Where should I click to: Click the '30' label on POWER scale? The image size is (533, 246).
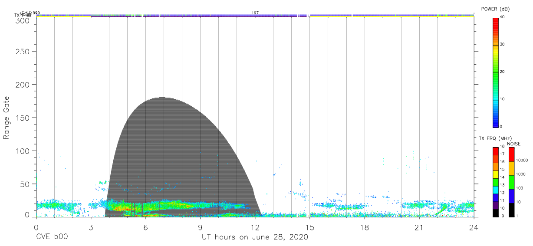point(502,44)
